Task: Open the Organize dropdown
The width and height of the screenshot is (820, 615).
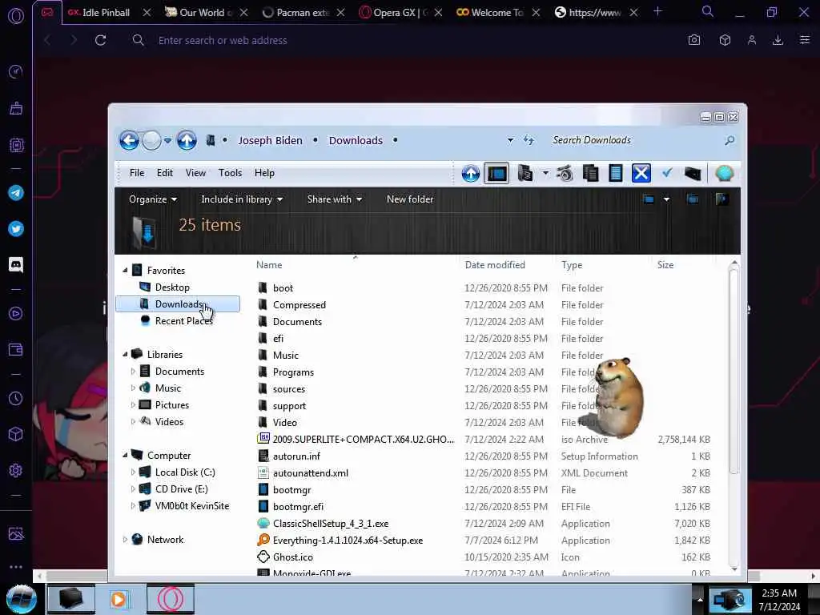Action: point(153,199)
